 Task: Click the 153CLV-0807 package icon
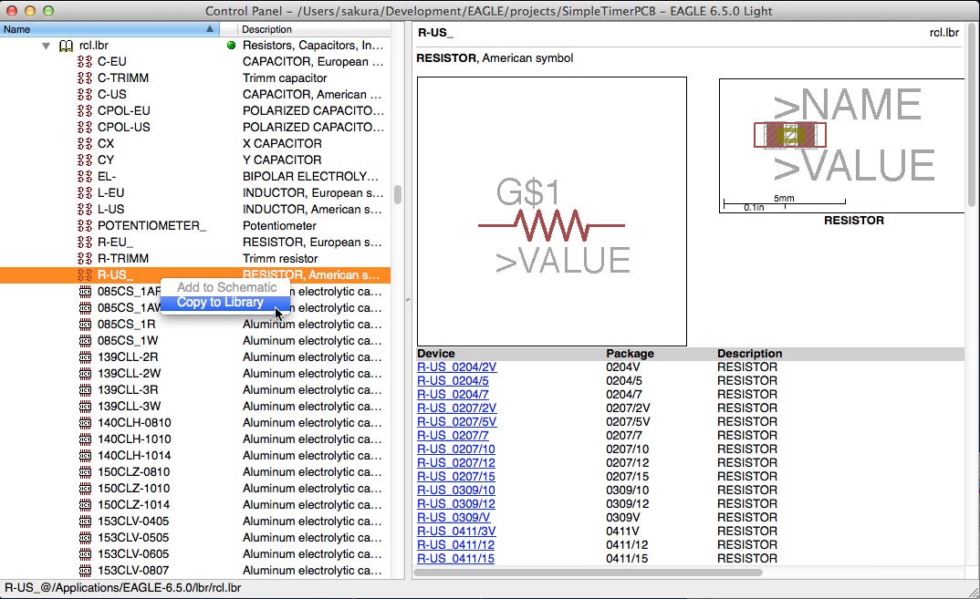pyautogui.click(x=85, y=570)
